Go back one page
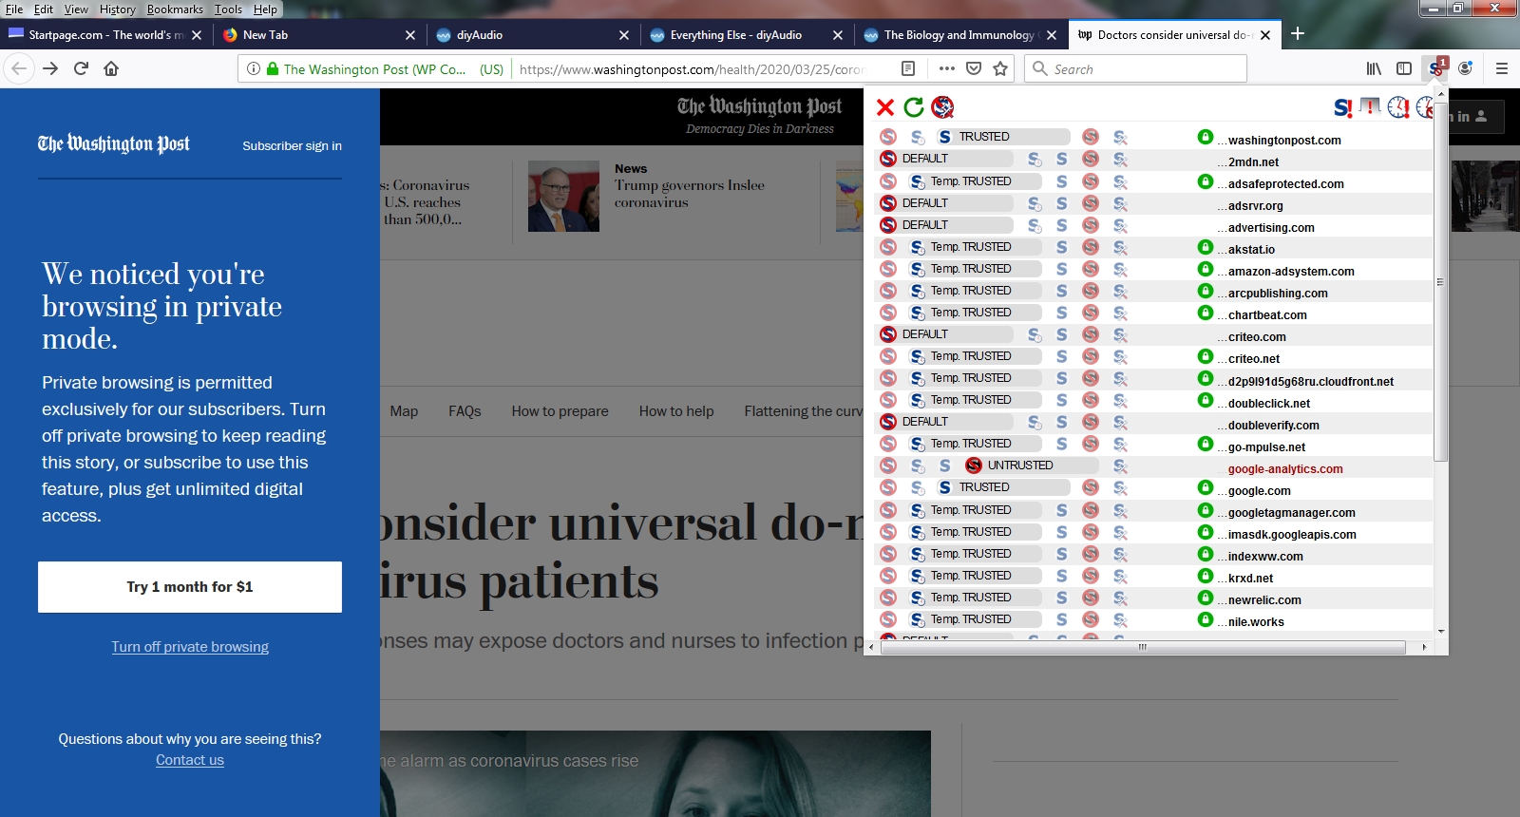This screenshot has height=817, width=1520. [19, 68]
